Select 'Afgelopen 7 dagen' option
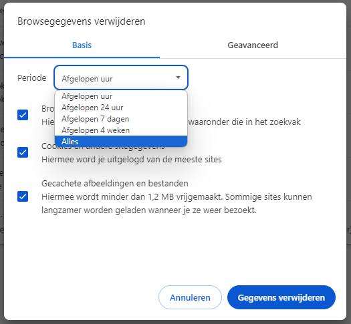The height and width of the screenshot is (324, 351). [x=121, y=119]
